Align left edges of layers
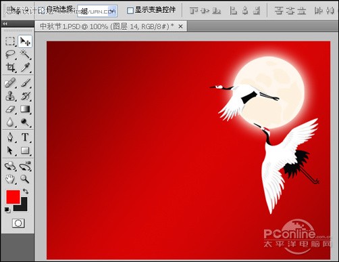Viewport: 339px width, 262px height. (234, 10)
